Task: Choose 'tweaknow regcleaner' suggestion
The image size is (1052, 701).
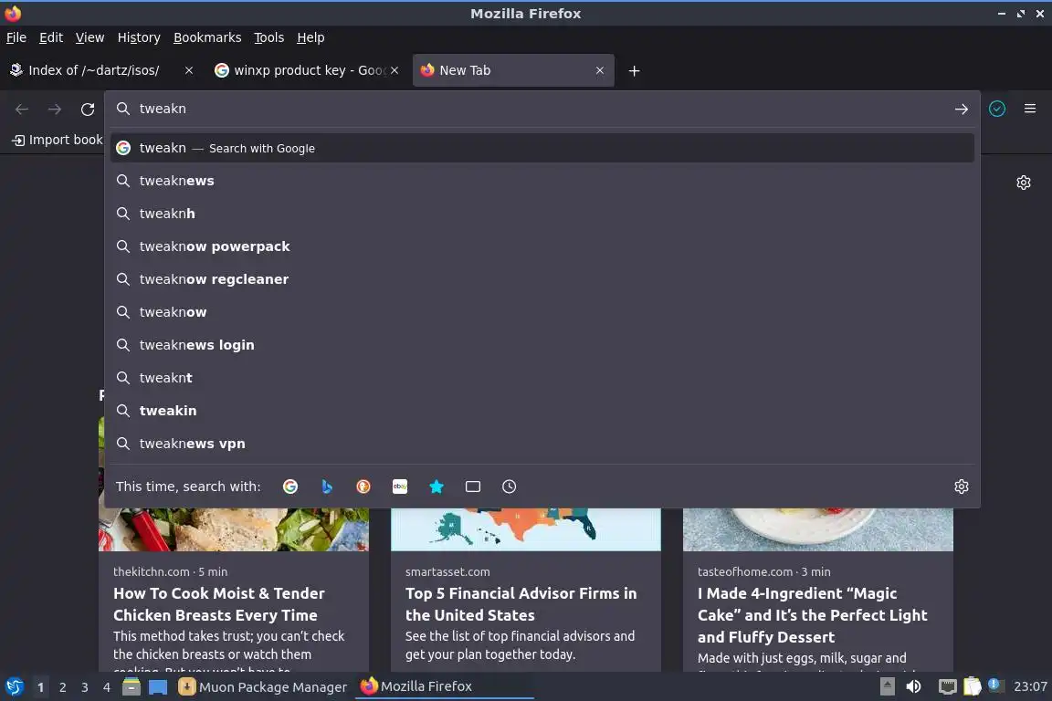Action: [542, 279]
